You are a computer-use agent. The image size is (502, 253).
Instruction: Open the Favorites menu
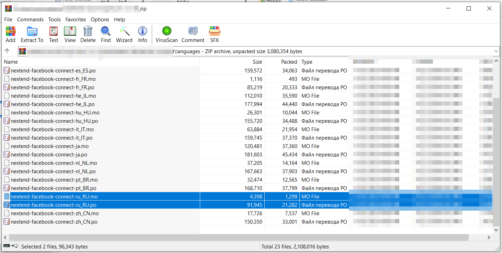point(76,20)
